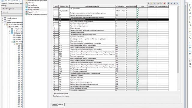Viewport: 192px width, 108px height.
Task: Select the Схема автоматизации row
Action: click(x=111, y=32)
